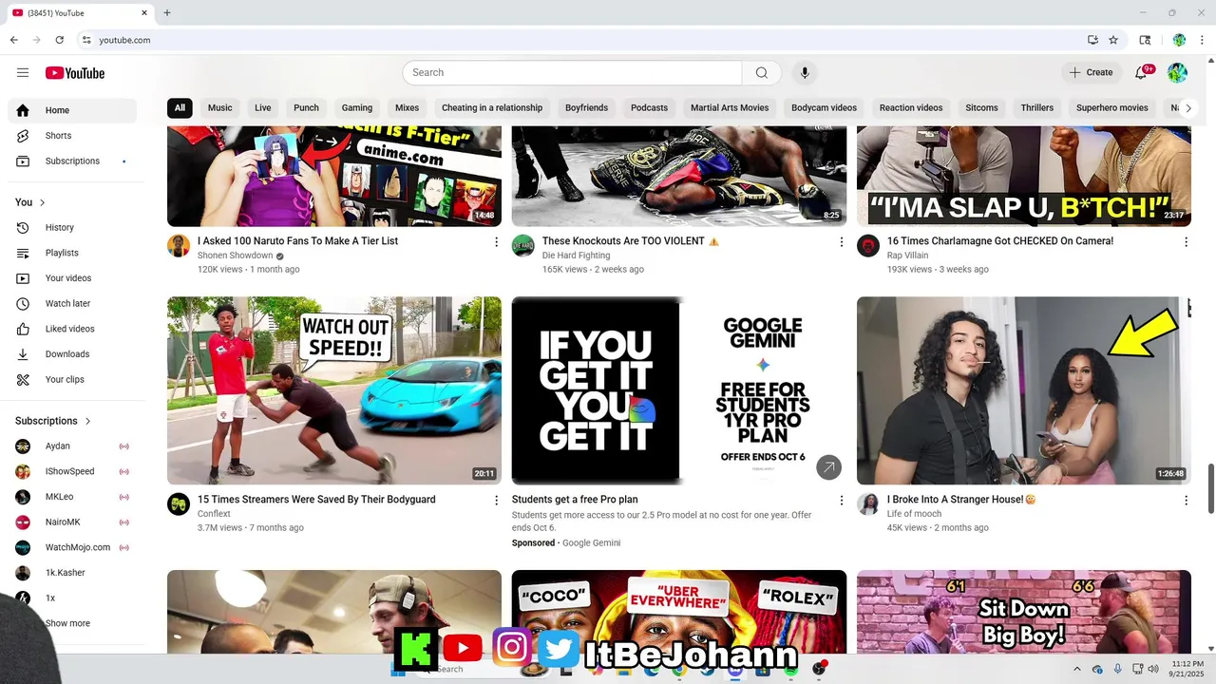
Task: Select the Gaming filter chip
Action: pyautogui.click(x=357, y=108)
